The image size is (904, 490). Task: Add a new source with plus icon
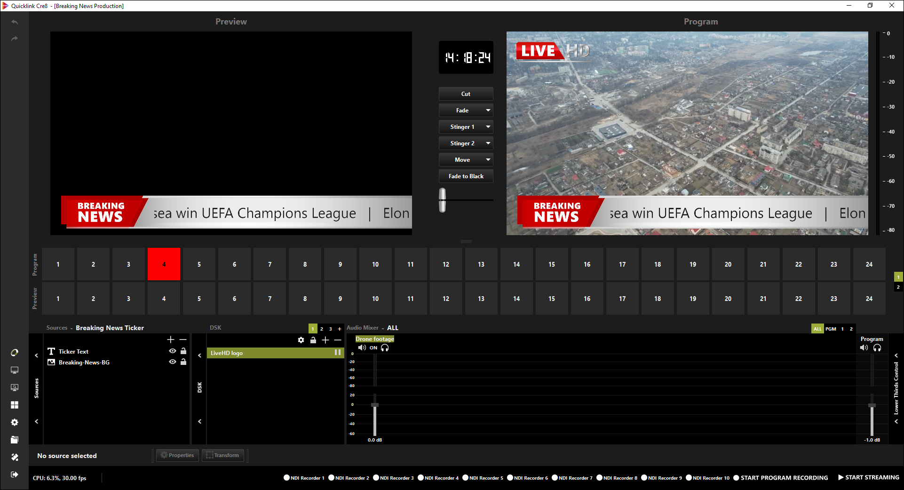coord(171,340)
